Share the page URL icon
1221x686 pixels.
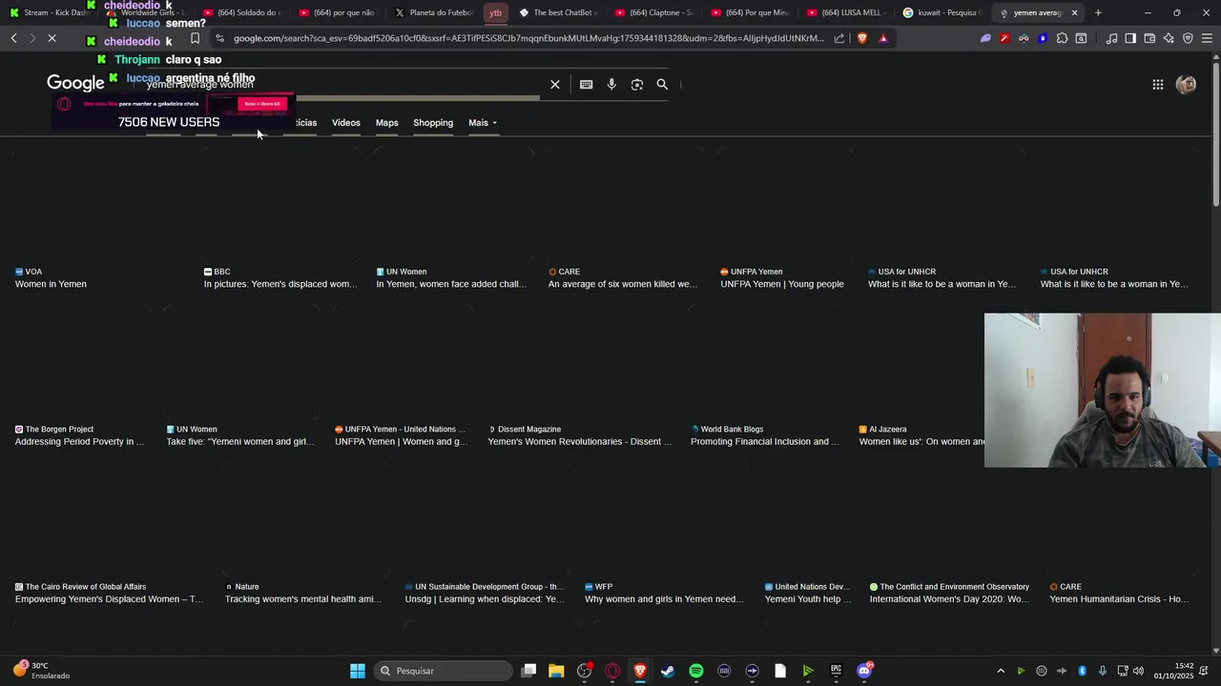pos(839,38)
